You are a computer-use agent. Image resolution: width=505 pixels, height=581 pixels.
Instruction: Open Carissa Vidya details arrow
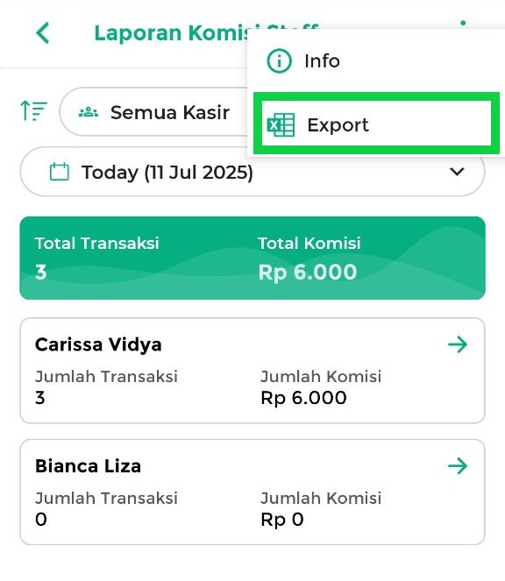(458, 344)
